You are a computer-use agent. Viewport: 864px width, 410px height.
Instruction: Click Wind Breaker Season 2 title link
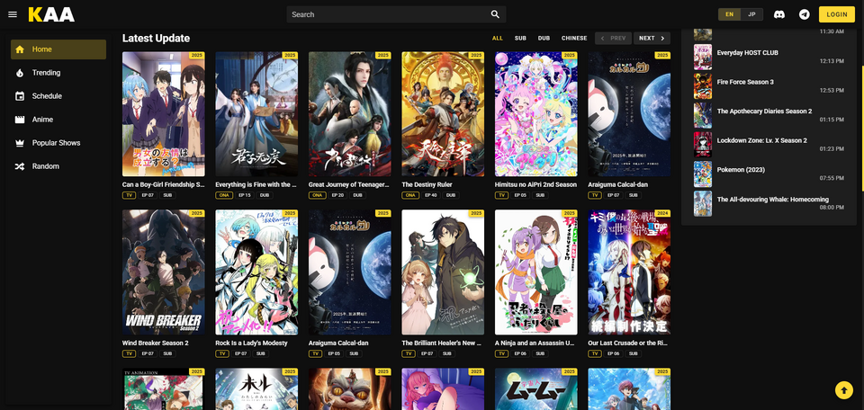(x=156, y=343)
